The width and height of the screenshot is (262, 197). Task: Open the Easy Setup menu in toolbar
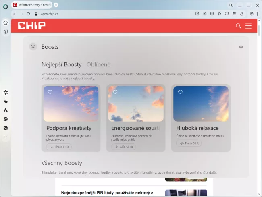click(x=234, y=14)
